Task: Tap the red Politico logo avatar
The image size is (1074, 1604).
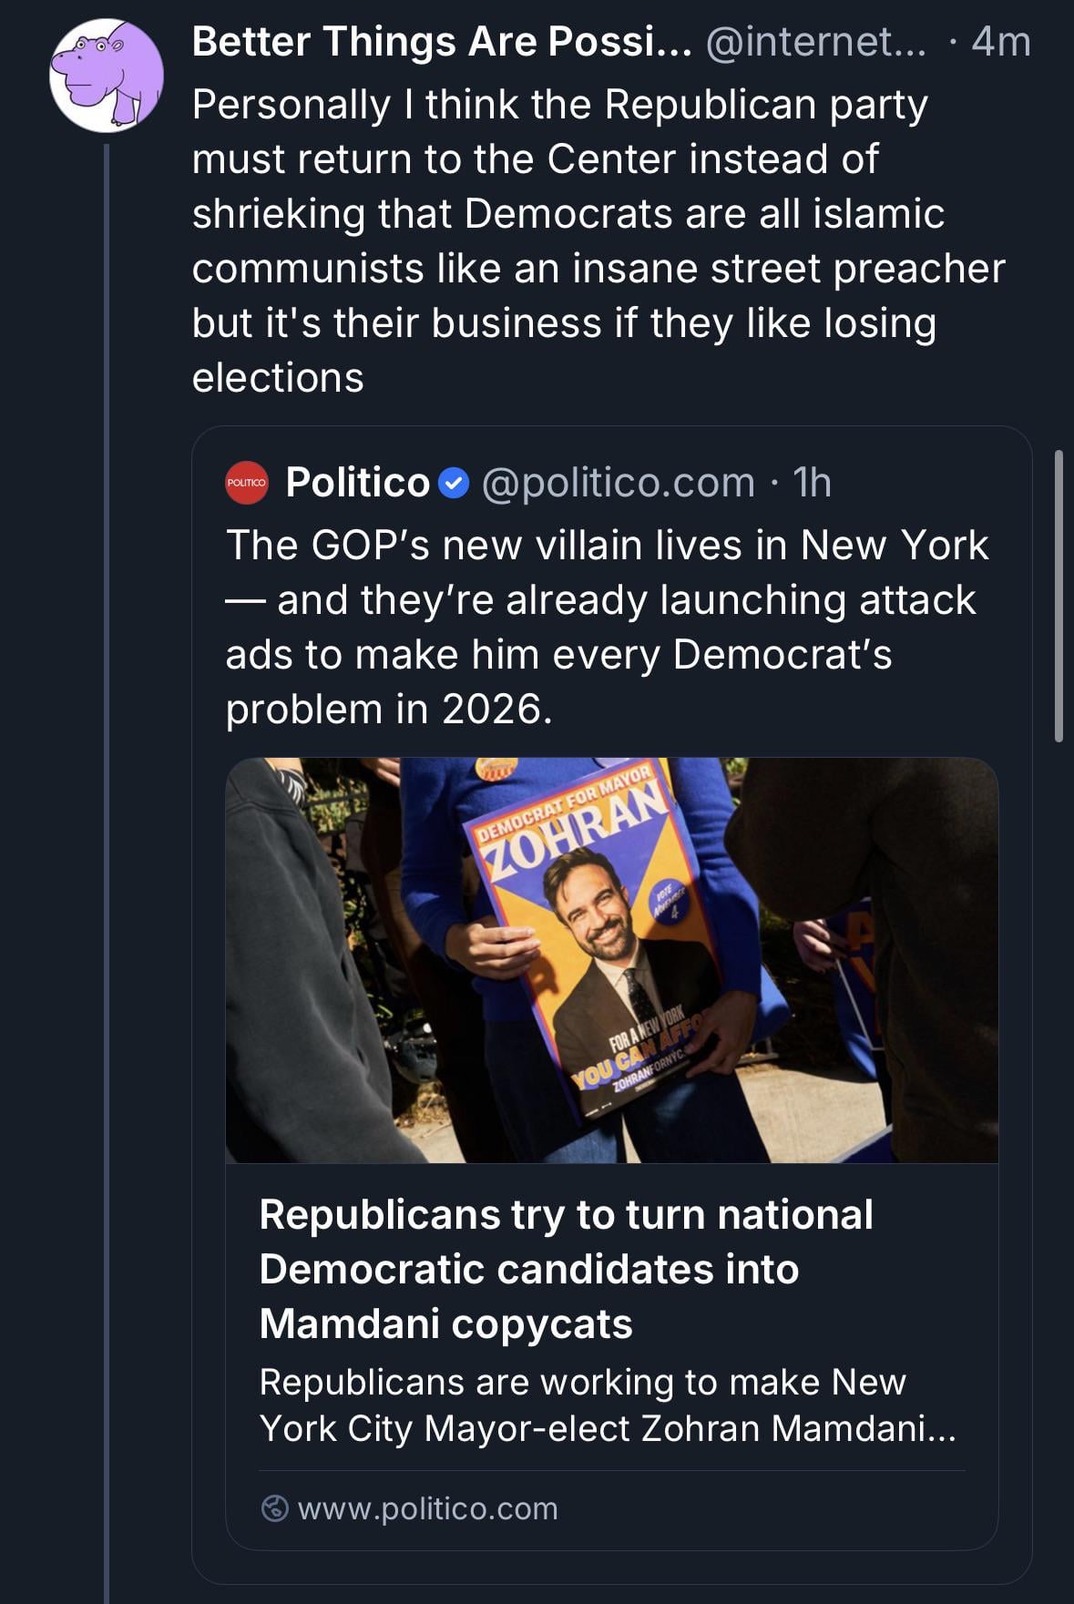Action: click(x=247, y=483)
